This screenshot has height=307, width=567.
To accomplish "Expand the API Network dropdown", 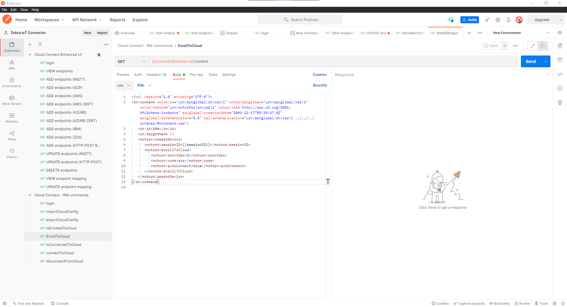I will 87,20.
